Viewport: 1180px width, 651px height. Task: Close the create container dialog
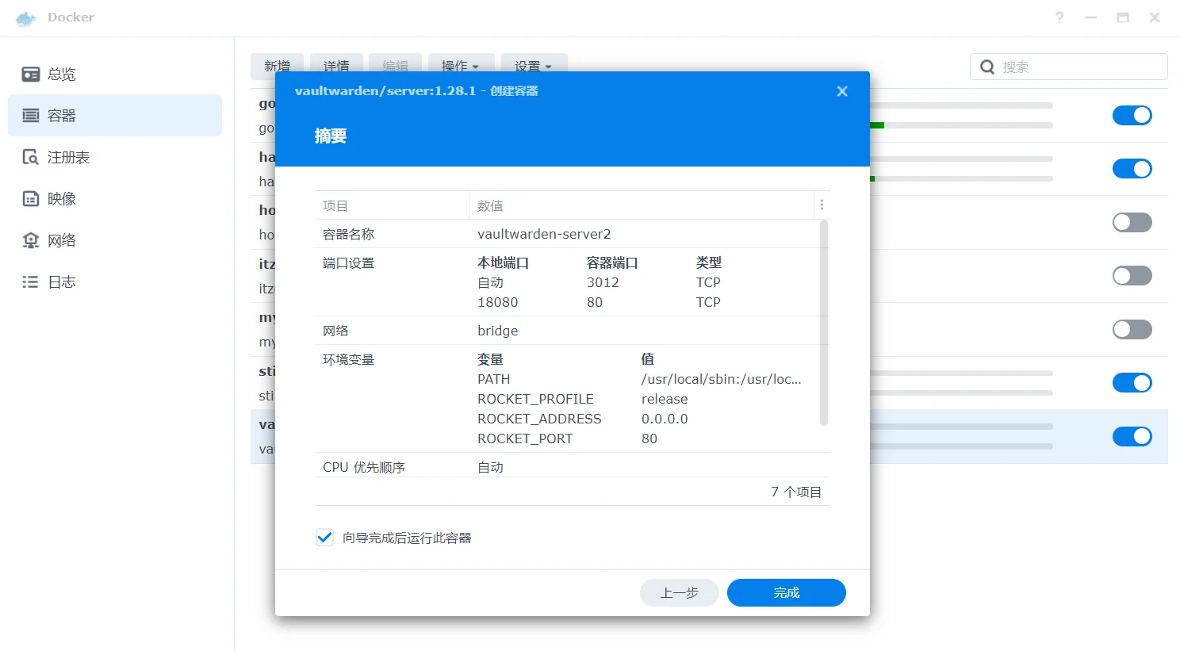pyautogui.click(x=842, y=91)
